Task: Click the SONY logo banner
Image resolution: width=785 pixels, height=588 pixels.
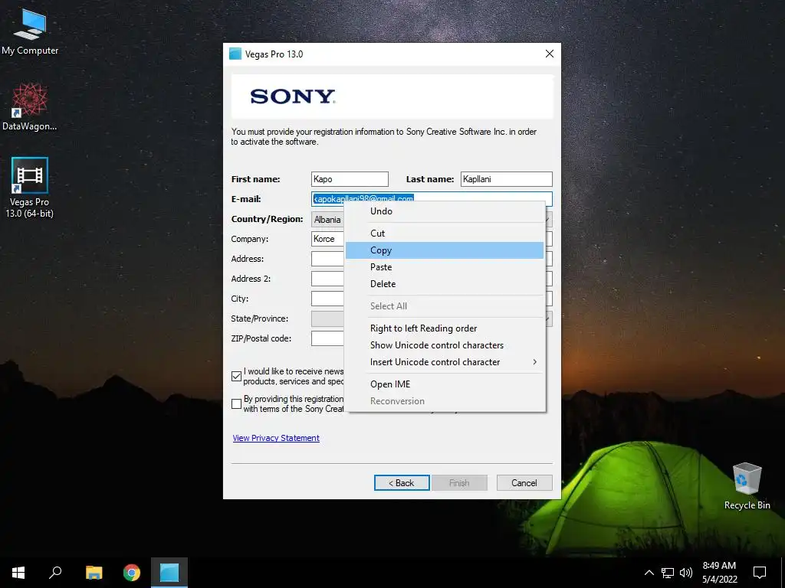Action: pyautogui.click(x=392, y=96)
